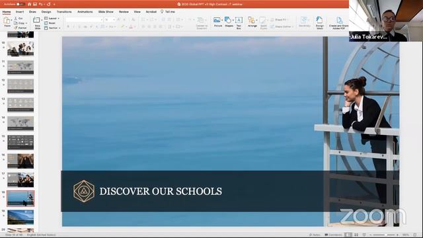Open the Layout dropdown

tap(52, 19)
